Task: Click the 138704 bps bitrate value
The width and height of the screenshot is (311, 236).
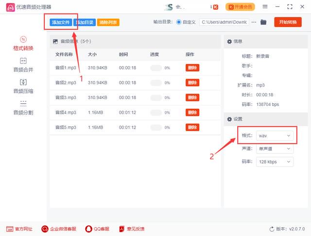Action: click(268, 104)
